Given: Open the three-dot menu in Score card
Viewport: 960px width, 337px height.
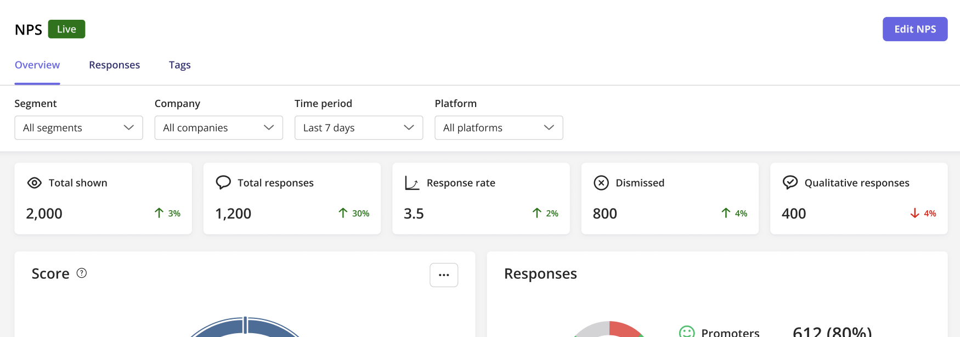Looking at the screenshot, I should [x=444, y=275].
